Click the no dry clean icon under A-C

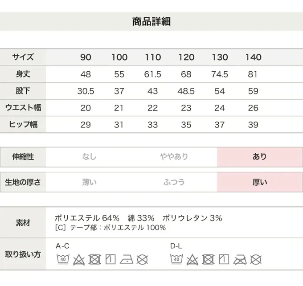[x=142, y=259]
